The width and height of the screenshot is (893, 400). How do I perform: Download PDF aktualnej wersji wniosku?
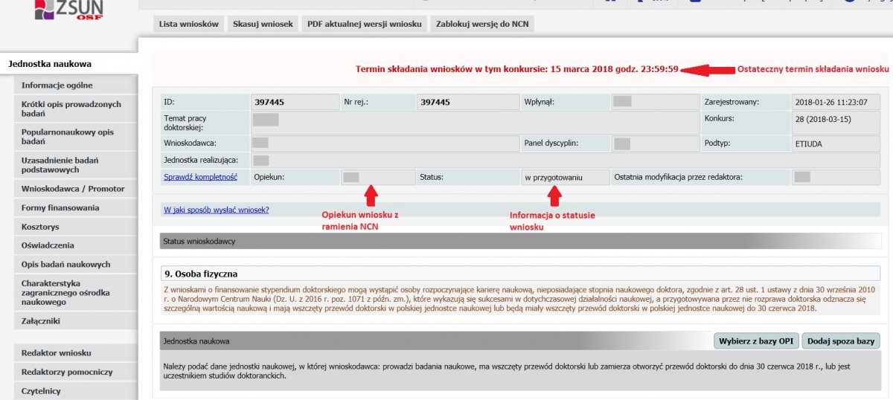(365, 24)
